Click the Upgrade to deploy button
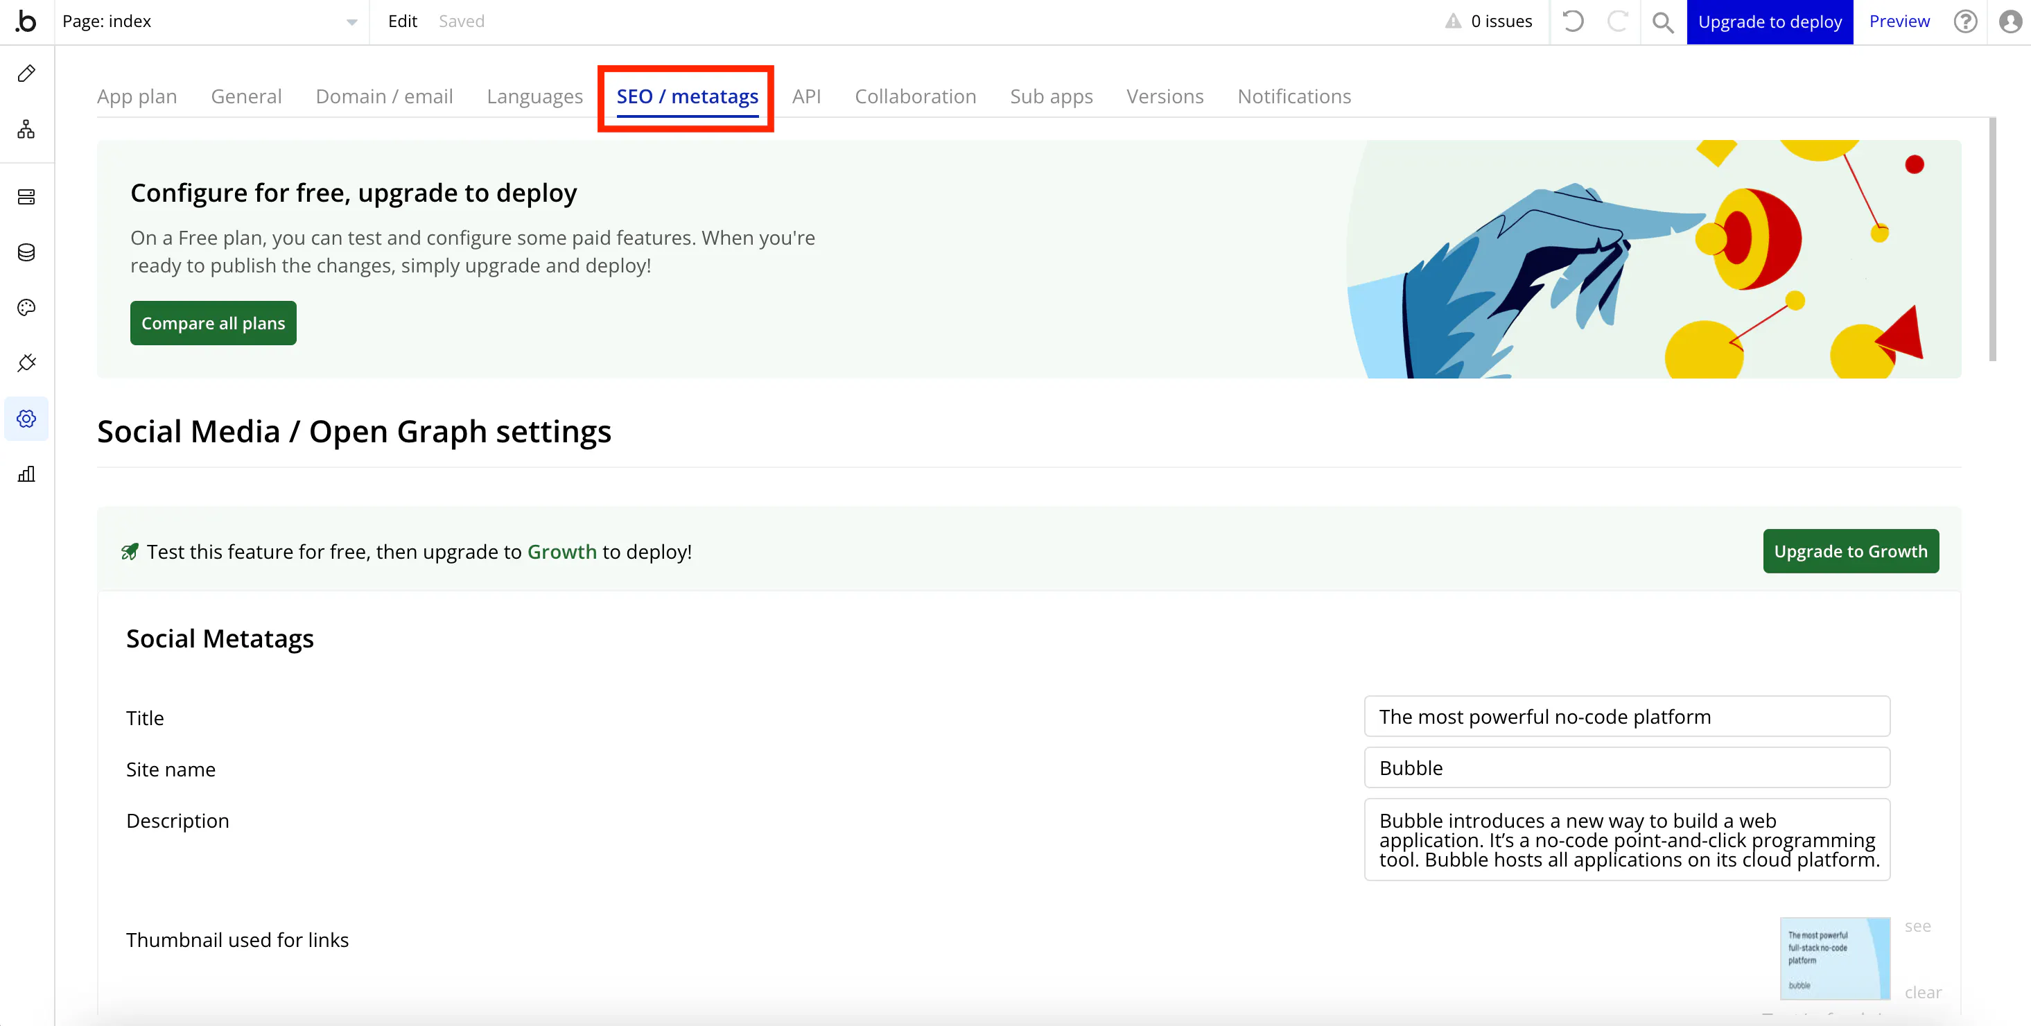The width and height of the screenshot is (2031, 1026). [x=1770, y=22]
